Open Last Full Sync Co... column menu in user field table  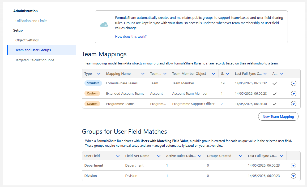[282, 156]
